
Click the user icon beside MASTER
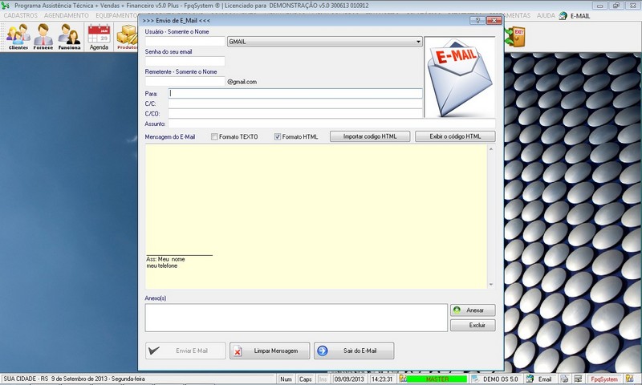(403, 379)
